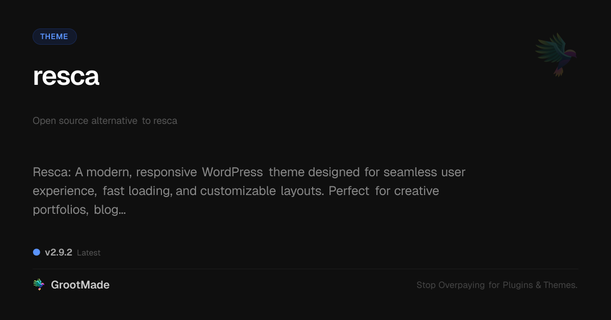
Task: Click the "Latest" release label
Action: pyautogui.click(x=89, y=253)
